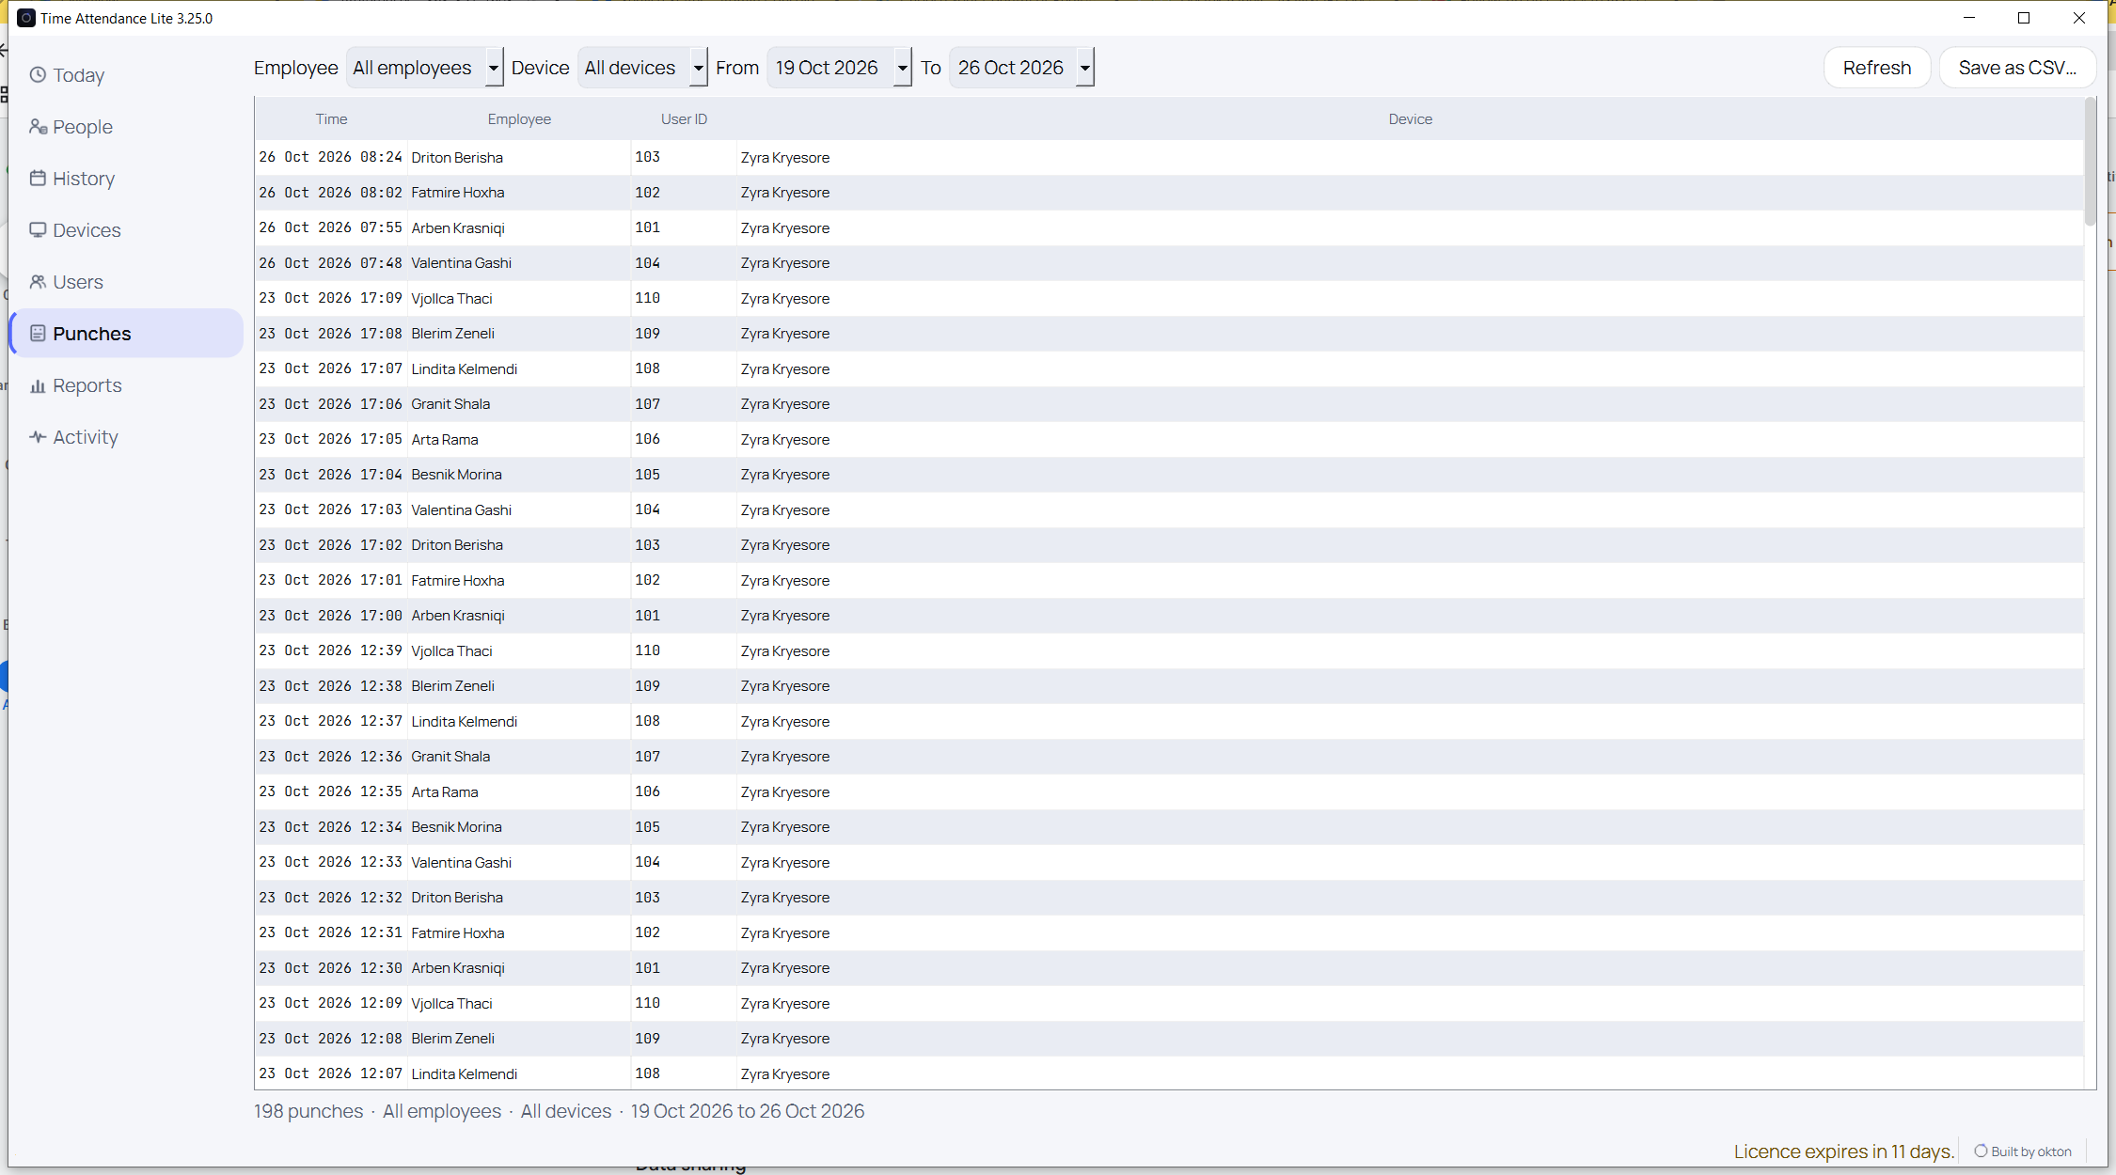Select the 23 Oct 2026 17:06 Granit Shala row

(x=1169, y=404)
